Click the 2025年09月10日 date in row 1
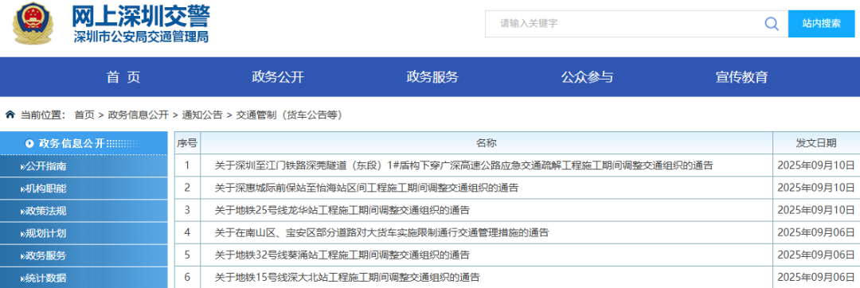Viewport: 860px width, 288px height. 816,165
